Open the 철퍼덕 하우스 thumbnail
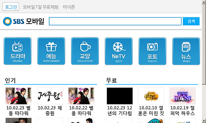The height and width of the screenshot is (123, 206). (x=183, y=96)
